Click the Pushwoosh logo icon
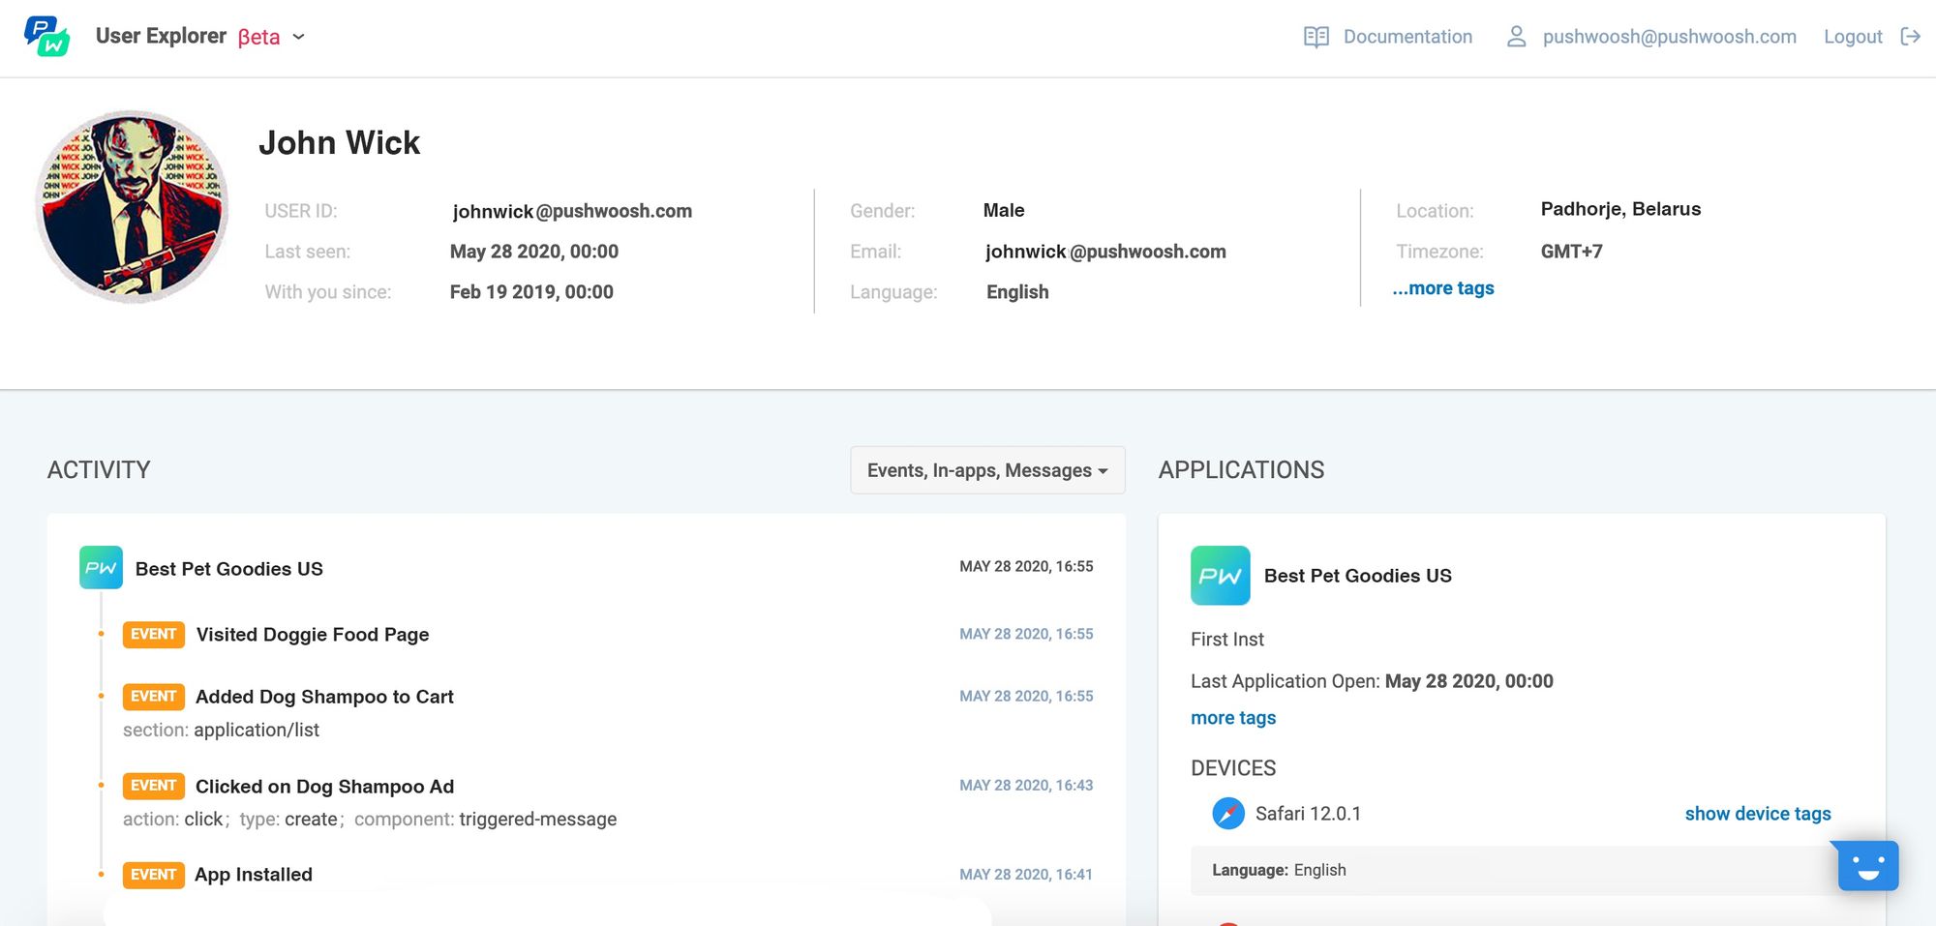 46,37
